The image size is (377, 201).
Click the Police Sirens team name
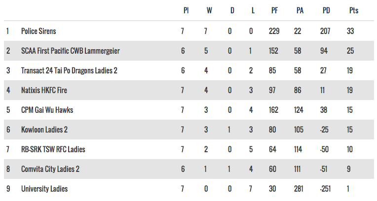click(38, 31)
